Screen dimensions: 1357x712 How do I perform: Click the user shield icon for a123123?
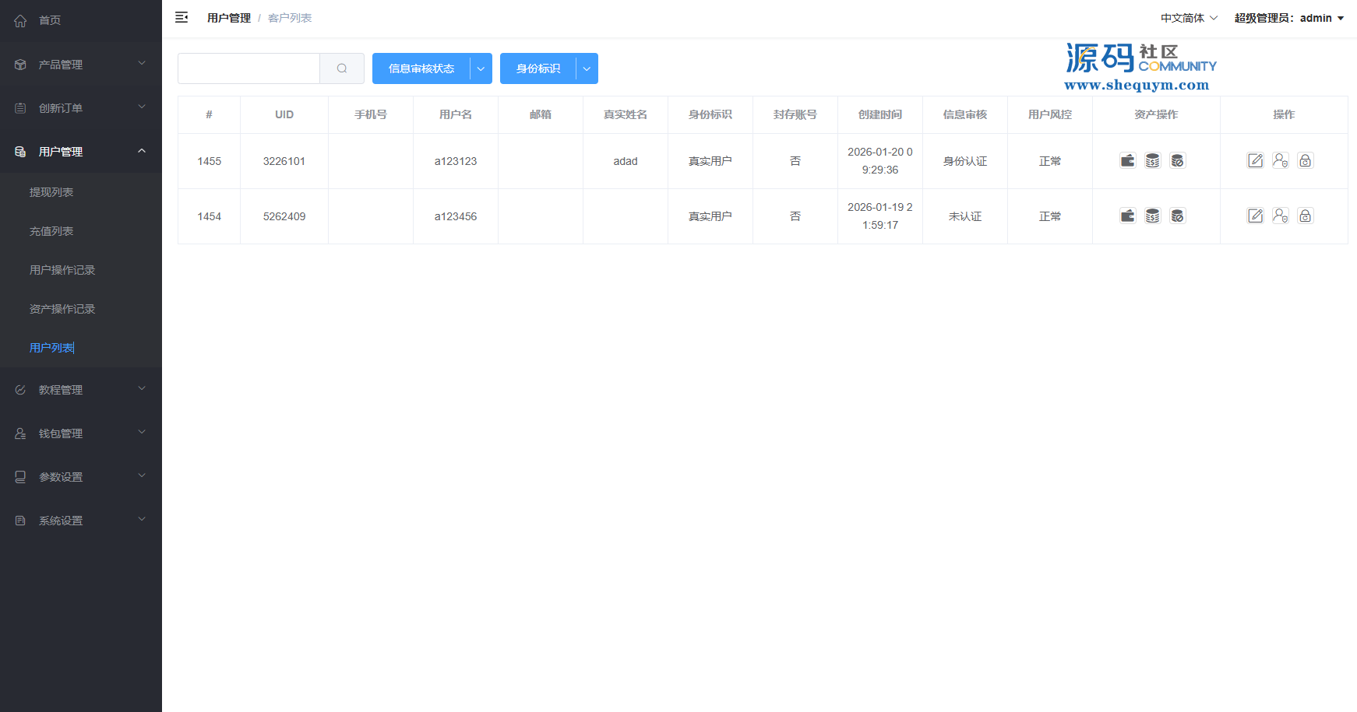click(1280, 160)
